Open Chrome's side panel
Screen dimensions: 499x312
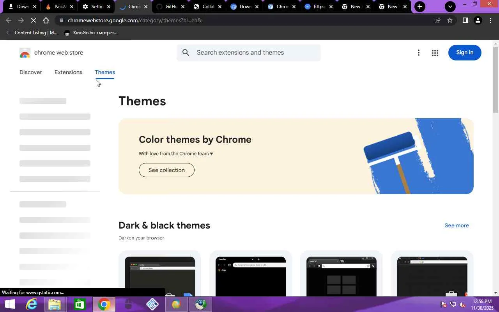coord(465,20)
